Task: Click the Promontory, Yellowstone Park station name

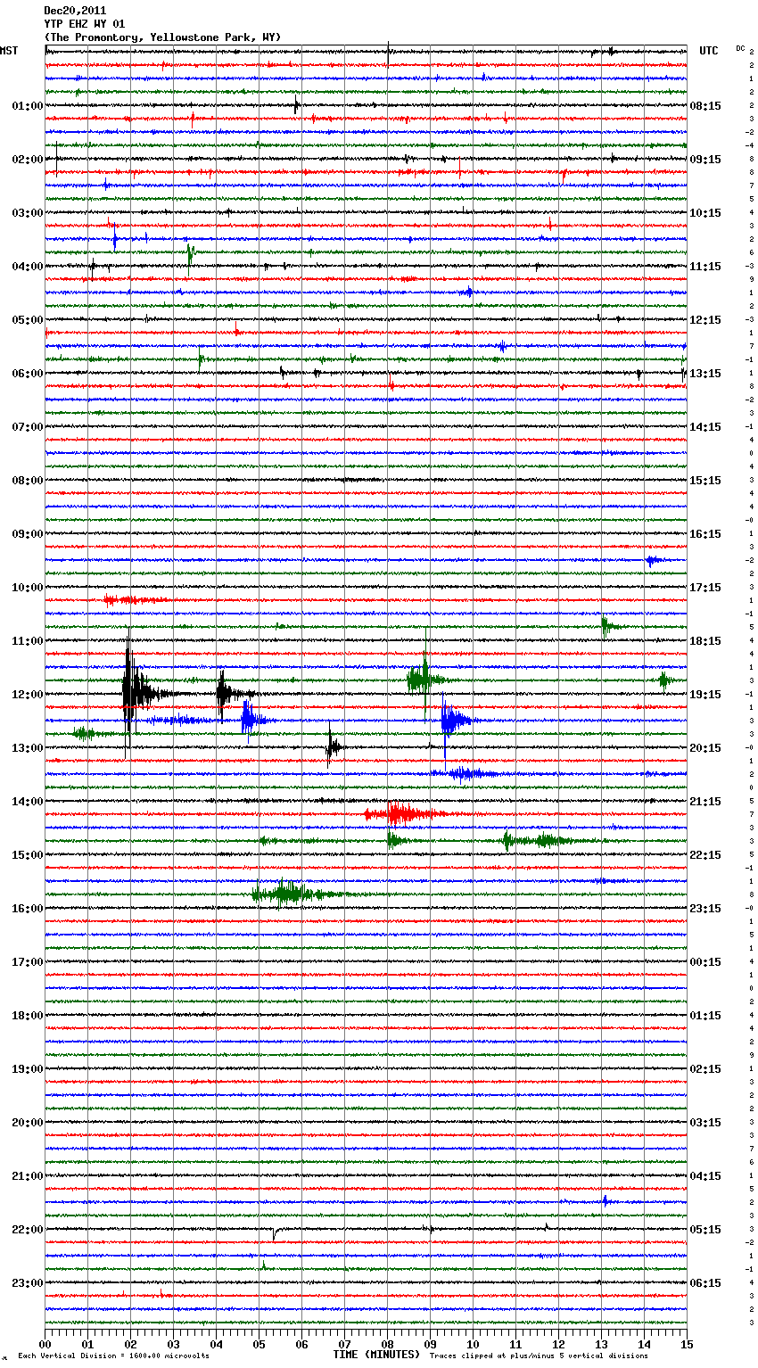Action: [162, 37]
